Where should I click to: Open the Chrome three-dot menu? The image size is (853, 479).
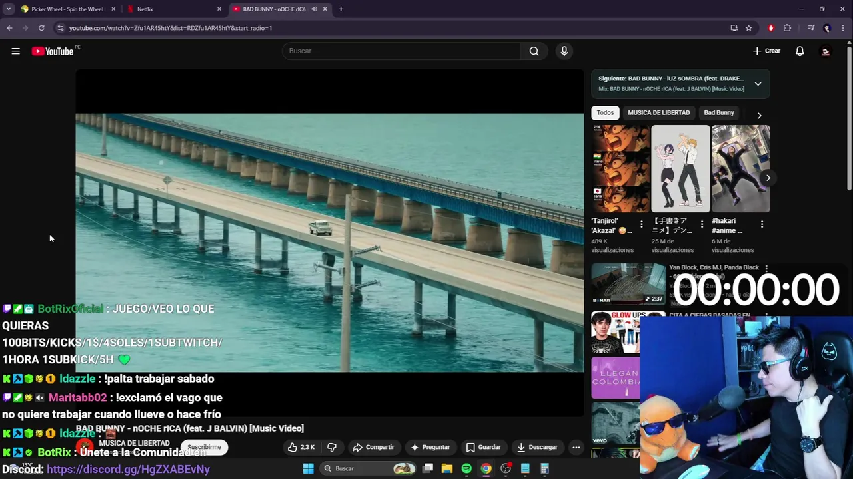click(844, 28)
